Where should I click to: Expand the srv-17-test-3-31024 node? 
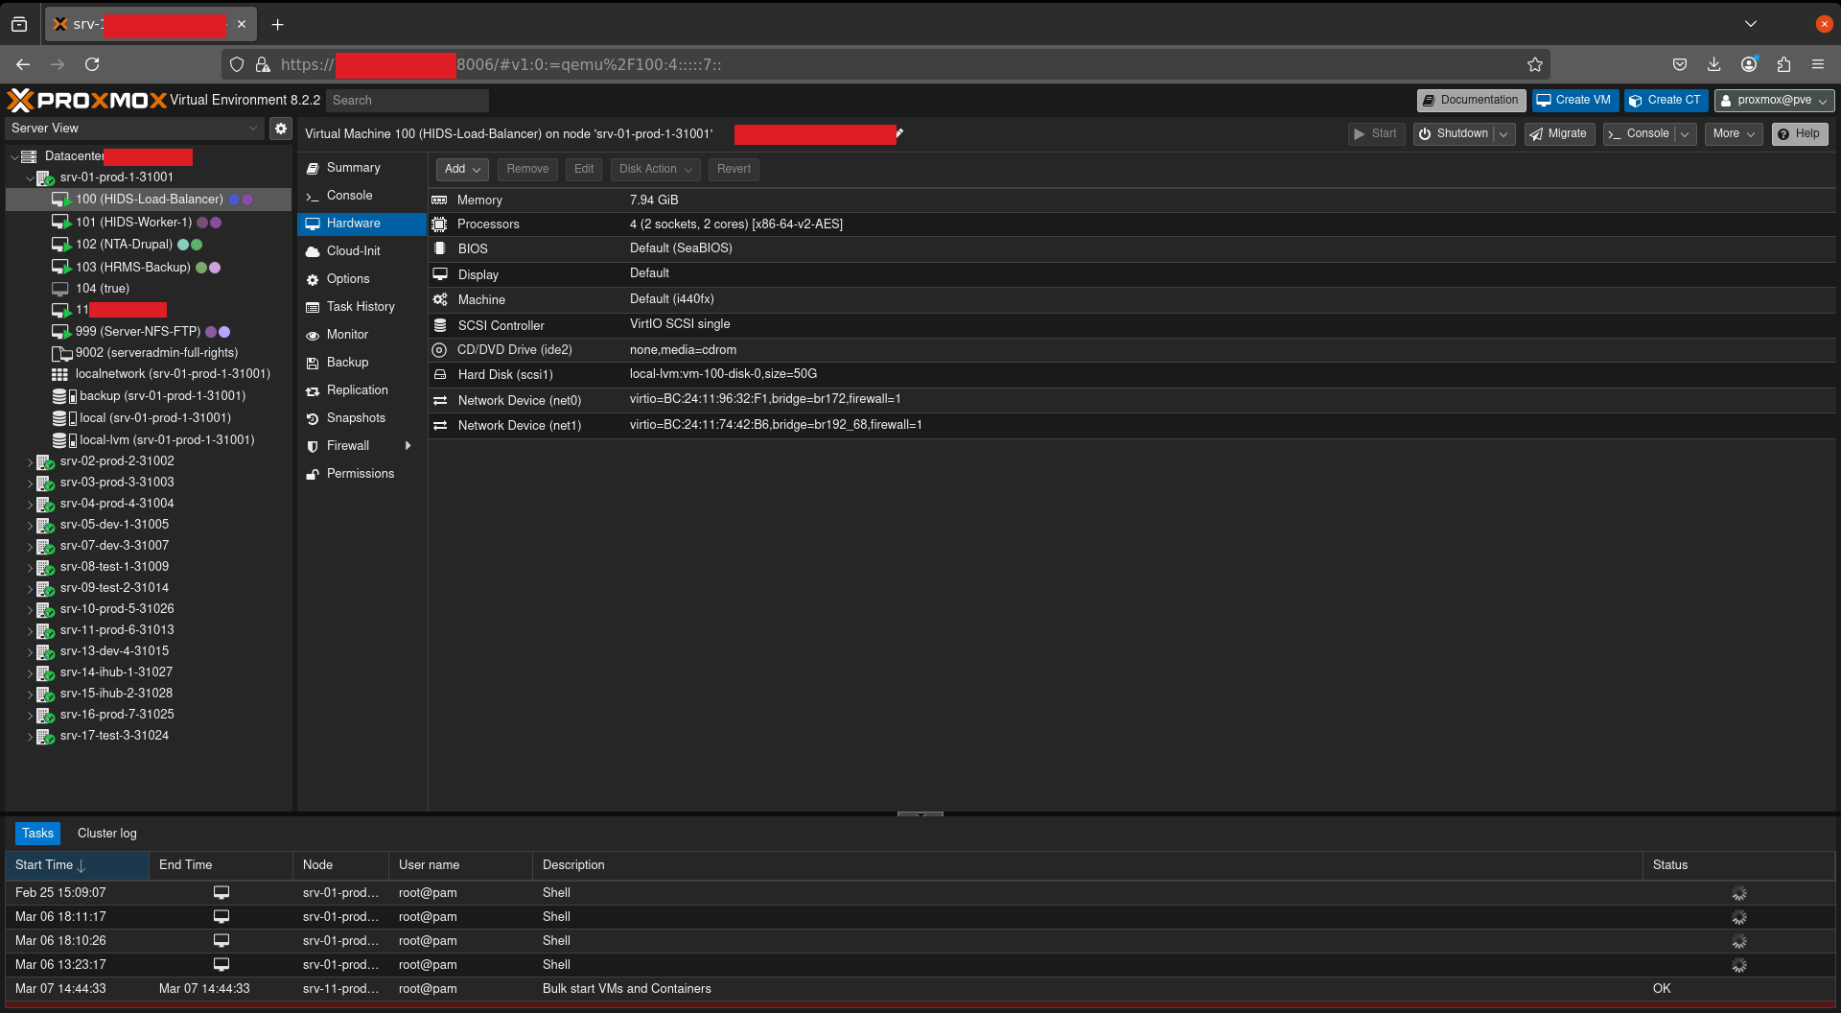pos(30,736)
